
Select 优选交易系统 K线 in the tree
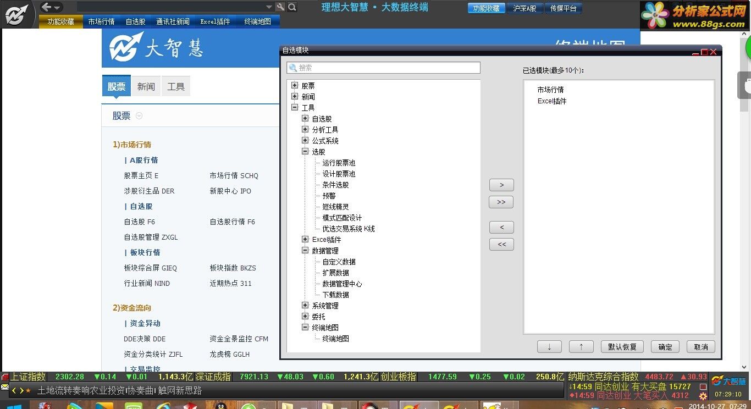pos(349,229)
